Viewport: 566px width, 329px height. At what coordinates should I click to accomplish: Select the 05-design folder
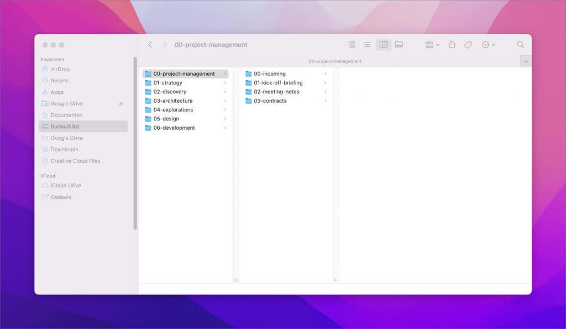coord(186,119)
